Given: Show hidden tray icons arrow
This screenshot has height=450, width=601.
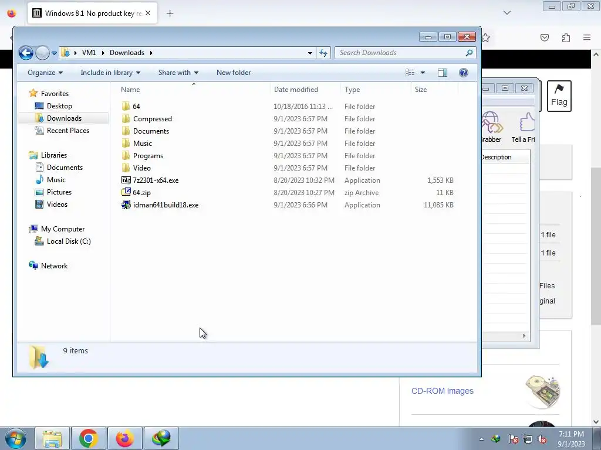Looking at the screenshot, I should tap(481, 439).
